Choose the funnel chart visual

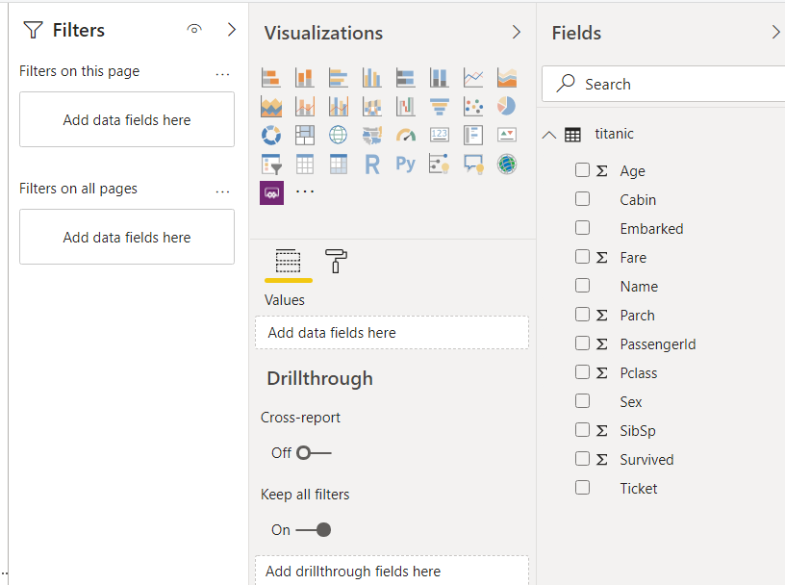point(440,106)
